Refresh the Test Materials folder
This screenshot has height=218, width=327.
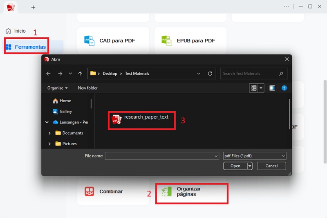pos(210,74)
